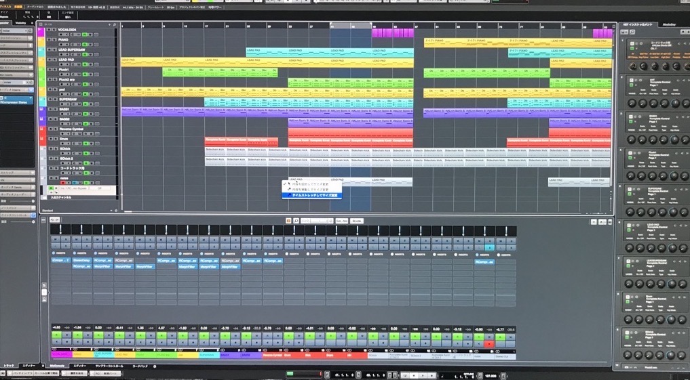Screen dimensions: 690x380
Task: Expand the クイックコントロール inspector section
Action: (17, 215)
